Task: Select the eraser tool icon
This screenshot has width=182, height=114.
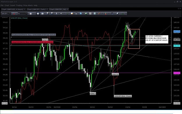Action: pyautogui.click(x=118, y=14)
